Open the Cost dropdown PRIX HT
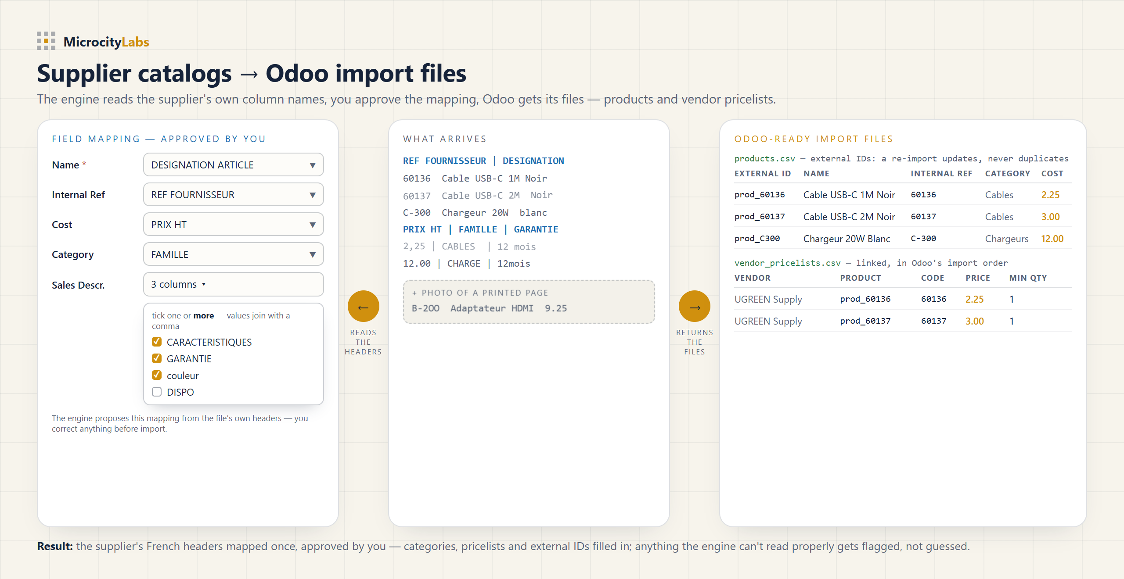This screenshot has width=1124, height=579. coord(233,225)
